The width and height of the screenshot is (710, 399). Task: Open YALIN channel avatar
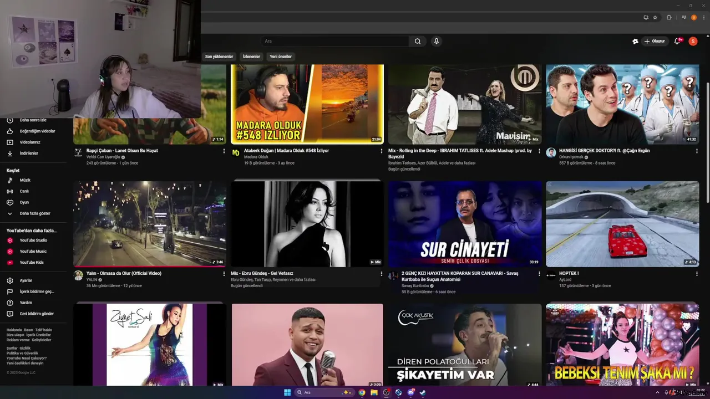click(x=78, y=275)
